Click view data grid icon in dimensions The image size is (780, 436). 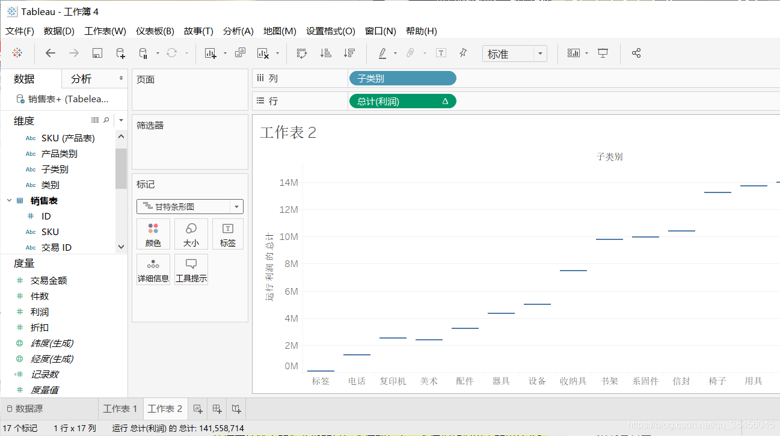coord(94,120)
